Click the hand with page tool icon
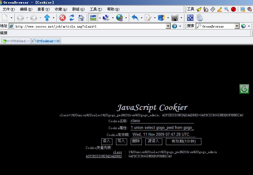Viewport: 253px width, 175px height. (x=206, y=9)
